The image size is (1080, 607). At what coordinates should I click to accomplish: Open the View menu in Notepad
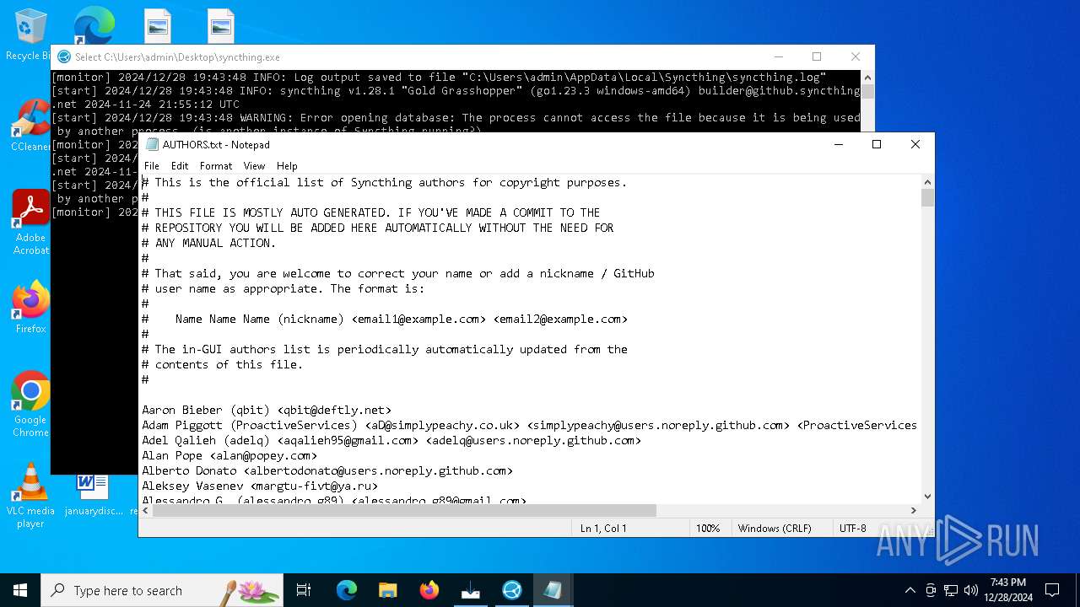tap(254, 166)
